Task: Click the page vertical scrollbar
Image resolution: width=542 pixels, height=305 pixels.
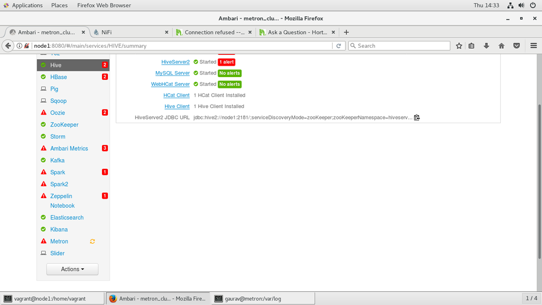Action: click(x=539, y=182)
